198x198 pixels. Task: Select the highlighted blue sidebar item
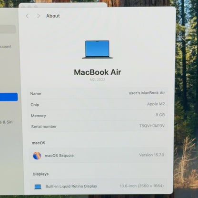pyautogui.click(x=9, y=97)
